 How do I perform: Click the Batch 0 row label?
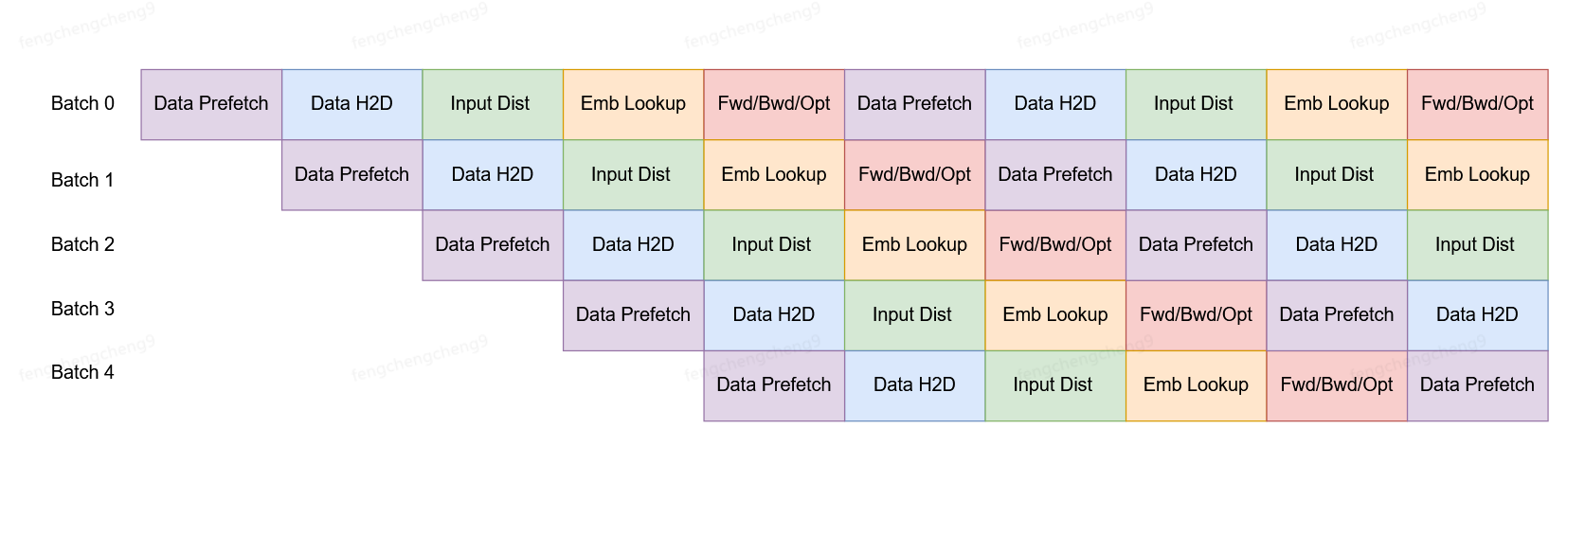pos(82,103)
